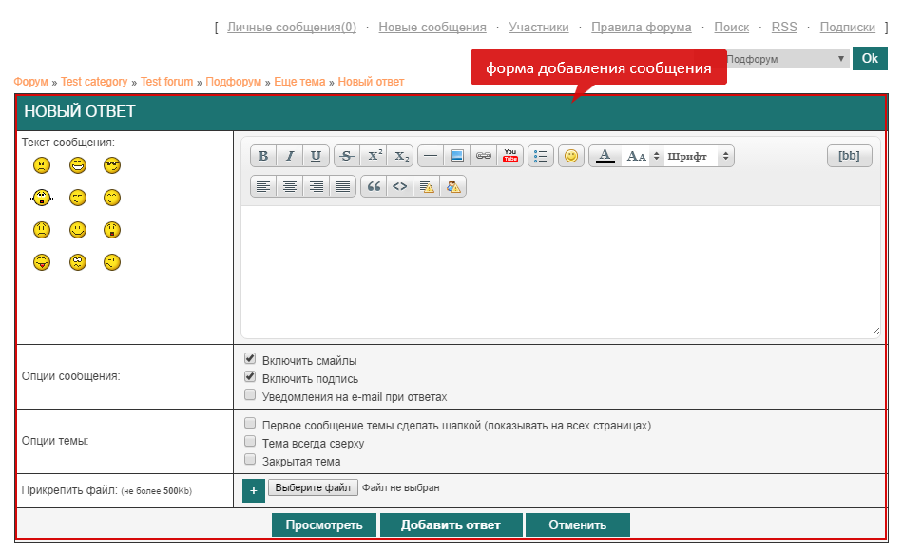Screen dimensions: 903x553
Task: Enable 'Уведомления на e-mail при ответах'
Action: tap(250, 395)
